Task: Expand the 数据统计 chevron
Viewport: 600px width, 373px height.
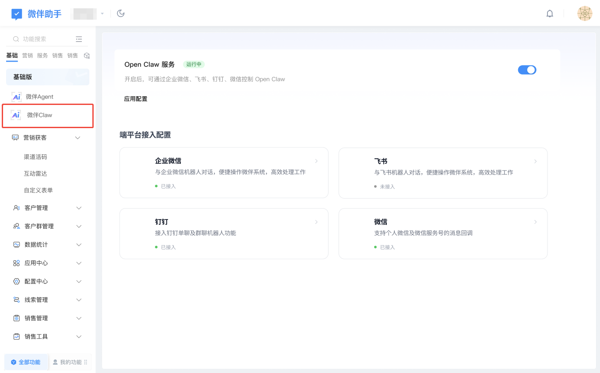Action: [79, 245]
